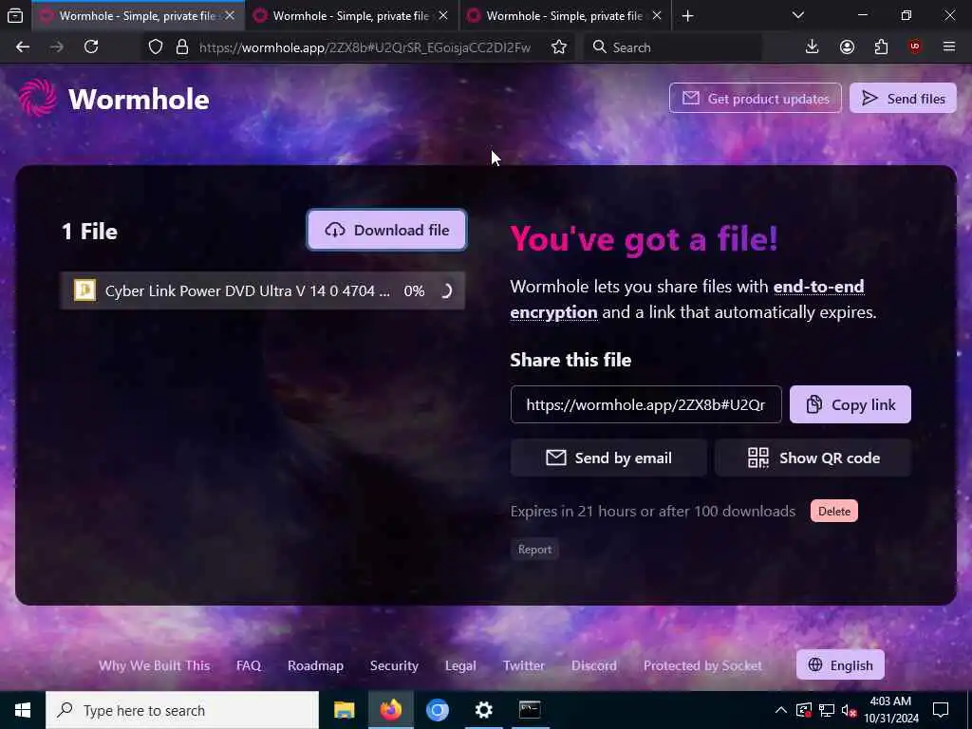Click the Cyber Link Power DVD file row
Image resolution: width=972 pixels, height=729 pixels.
[263, 290]
